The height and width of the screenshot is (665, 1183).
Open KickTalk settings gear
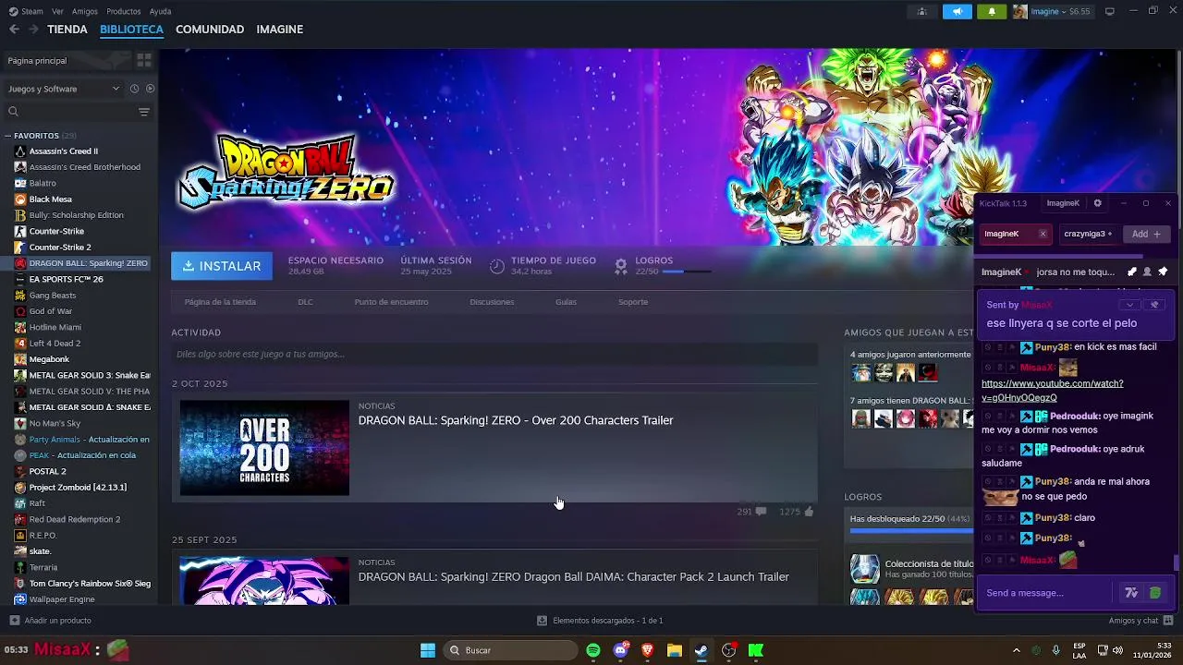(1098, 203)
